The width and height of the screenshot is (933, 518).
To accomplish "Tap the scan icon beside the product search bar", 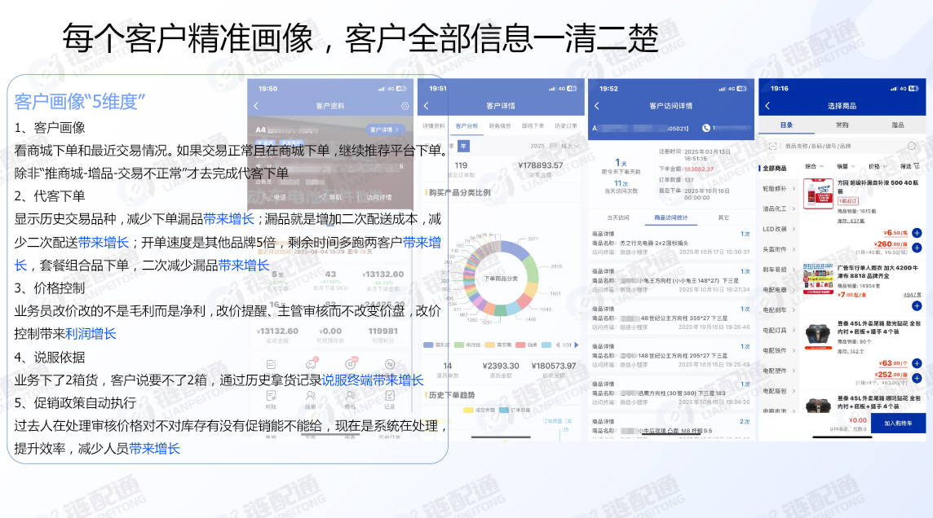I will [771, 145].
